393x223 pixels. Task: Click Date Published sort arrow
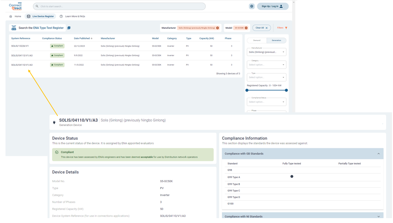coord(92,39)
